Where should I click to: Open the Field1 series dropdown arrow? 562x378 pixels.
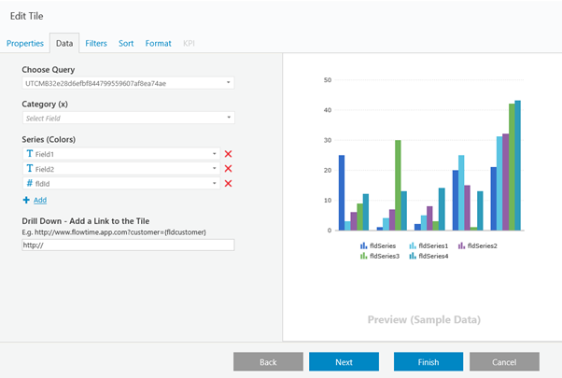[215, 154]
